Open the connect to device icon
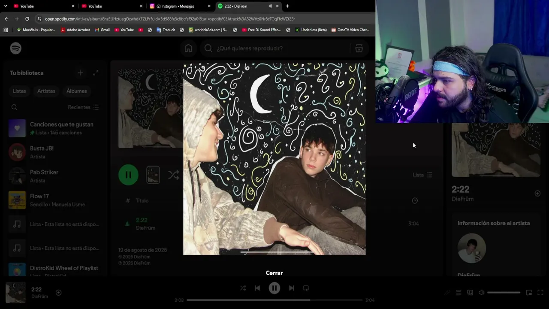 (x=470, y=293)
